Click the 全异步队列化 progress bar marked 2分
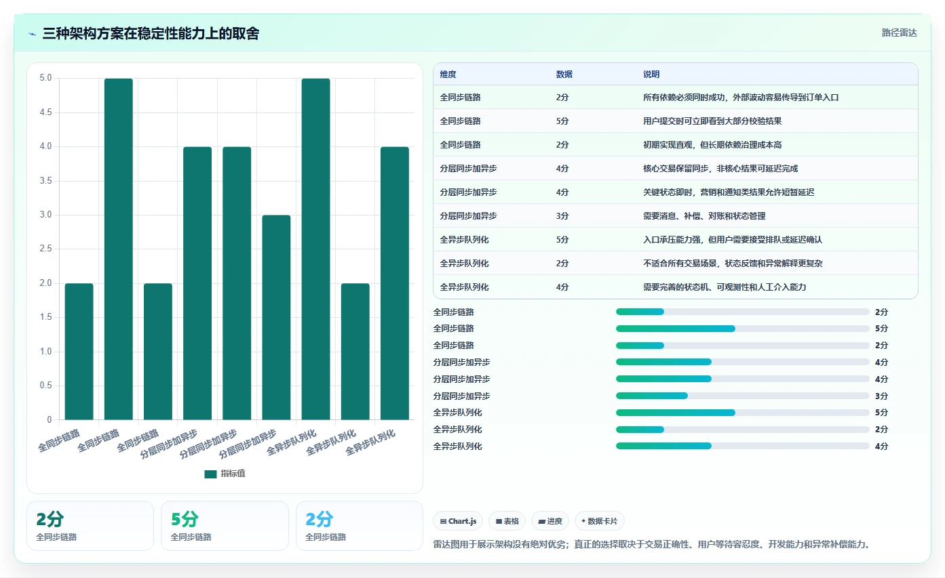Image resolution: width=945 pixels, height=578 pixels. [742, 430]
